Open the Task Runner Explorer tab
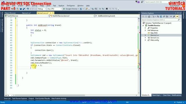Viewport: 186px width, 104px height. [19, 99]
